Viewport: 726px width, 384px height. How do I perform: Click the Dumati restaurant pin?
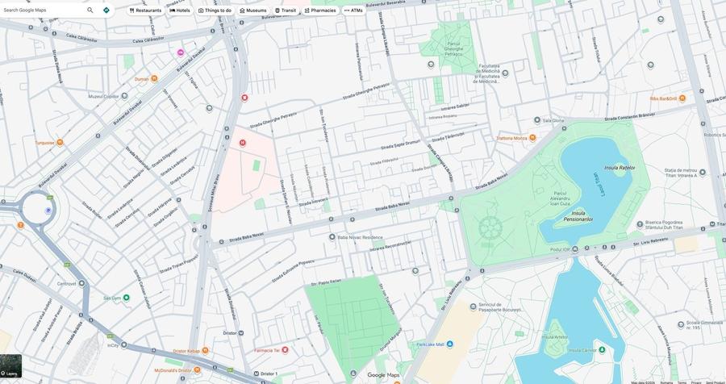154,79
